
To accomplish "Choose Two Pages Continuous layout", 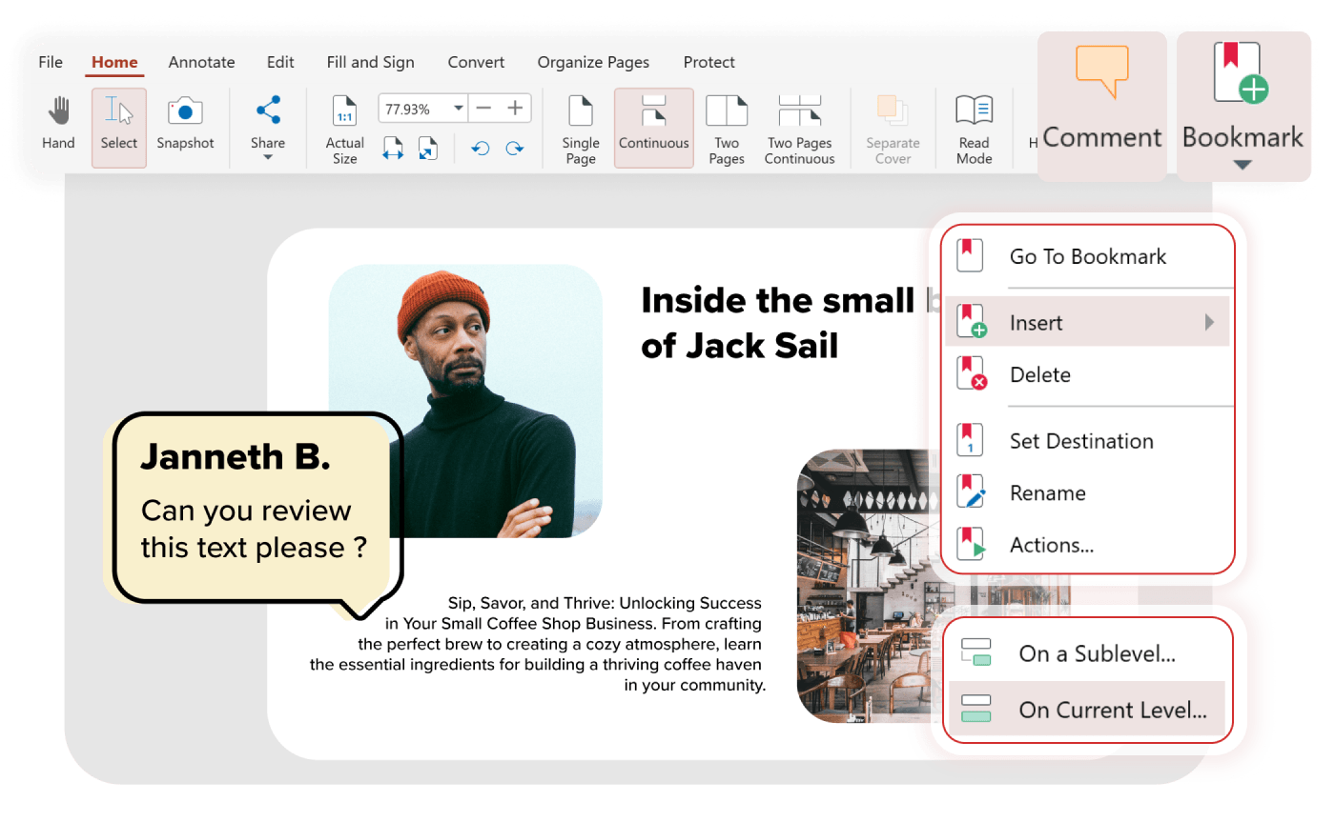I will [x=799, y=129].
